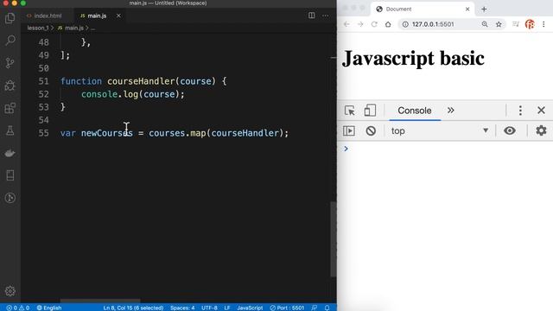
Task: Click the console input prompt
Action: coord(448,149)
